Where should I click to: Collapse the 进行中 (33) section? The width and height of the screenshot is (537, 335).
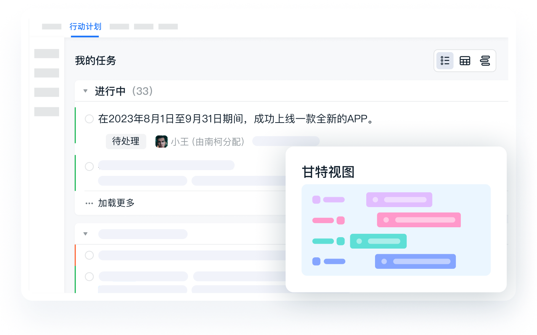(x=85, y=91)
